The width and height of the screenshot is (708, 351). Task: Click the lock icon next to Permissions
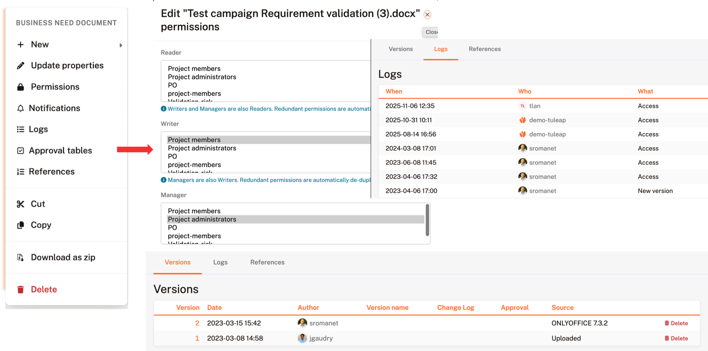pos(20,87)
